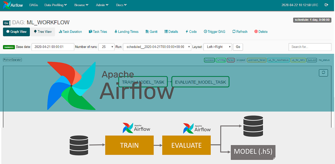The width and height of the screenshot is (335, 164).
Task: View Landing Times for the DAG
Action: (126, 32)
